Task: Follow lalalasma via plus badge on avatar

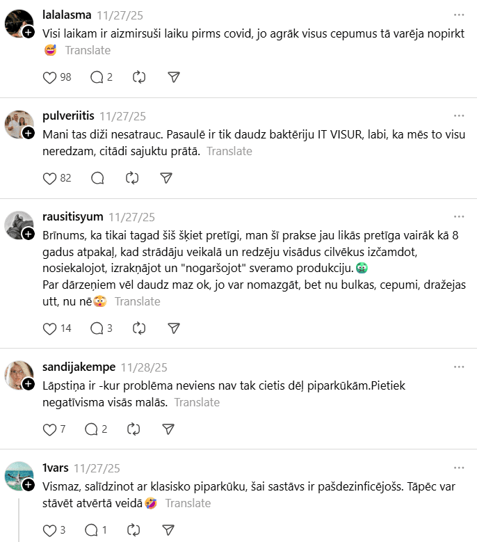Action: [x=29, y=33]
